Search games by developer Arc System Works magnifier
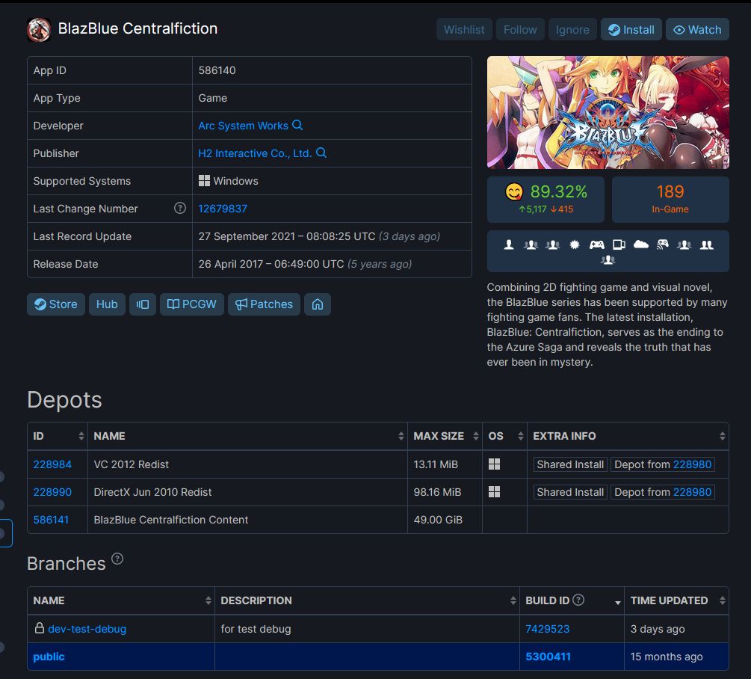This screenshot has width=751, height=679. click(x=297, y=125)
